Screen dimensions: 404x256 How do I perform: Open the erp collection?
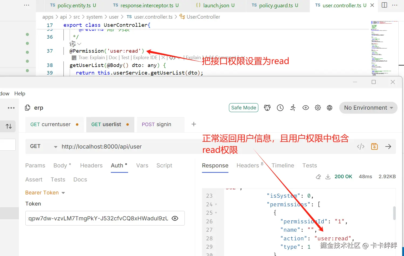point(39,108)
